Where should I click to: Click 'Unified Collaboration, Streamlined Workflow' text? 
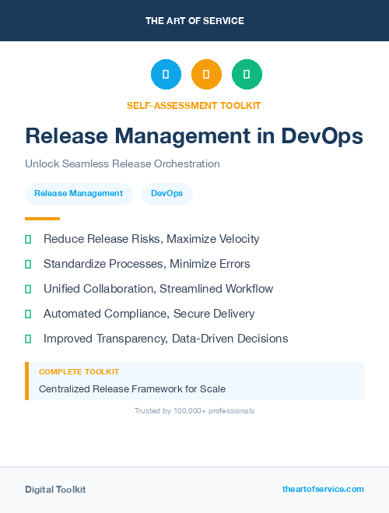158,289
